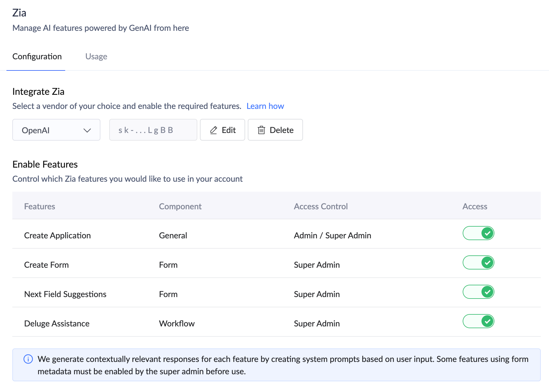Open the OpenAI vendor dropdown

point(56,130)
